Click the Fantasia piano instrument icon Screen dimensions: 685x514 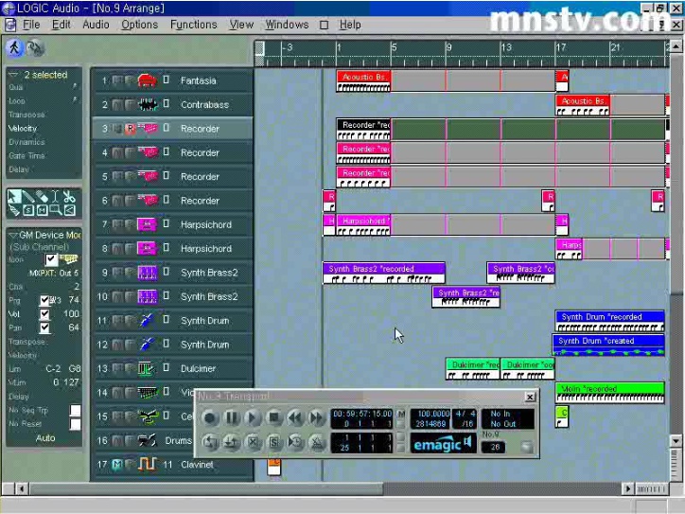pos(148,80)
